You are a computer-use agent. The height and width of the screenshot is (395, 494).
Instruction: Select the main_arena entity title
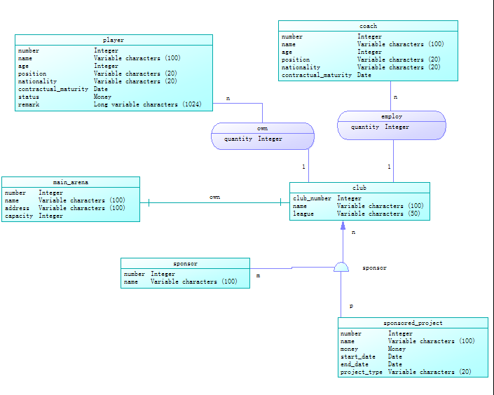71,182
